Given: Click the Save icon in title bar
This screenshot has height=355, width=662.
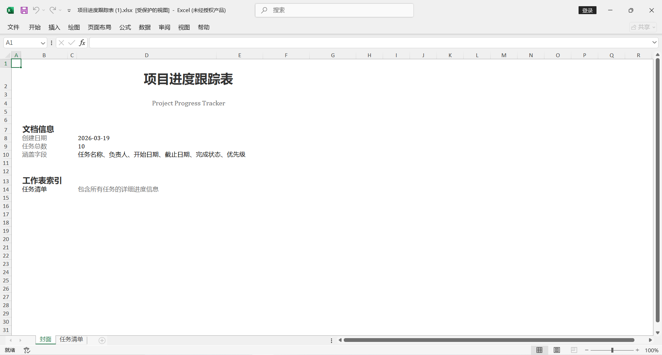Looking at the screenshot, I should (x=24, y=10).
